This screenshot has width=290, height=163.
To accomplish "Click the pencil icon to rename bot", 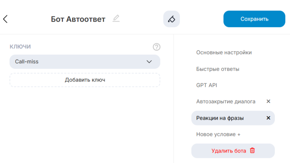I will click(116, 19).
